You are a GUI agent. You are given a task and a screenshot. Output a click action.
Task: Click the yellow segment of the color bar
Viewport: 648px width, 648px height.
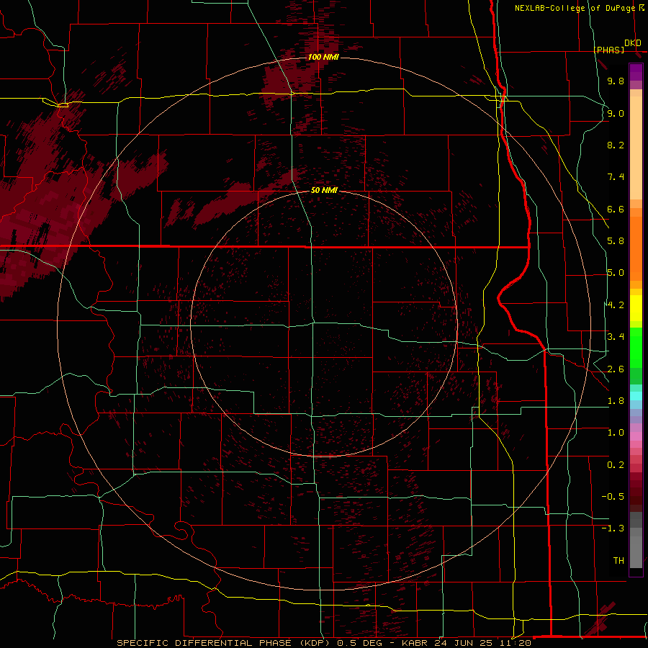pos(636,308)
